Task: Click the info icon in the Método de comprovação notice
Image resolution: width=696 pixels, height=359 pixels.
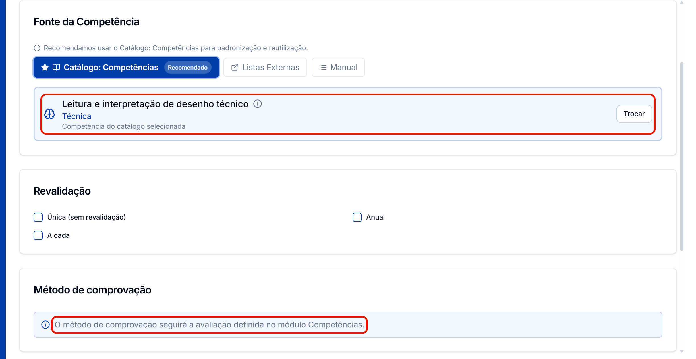Action: click(45, 325)
